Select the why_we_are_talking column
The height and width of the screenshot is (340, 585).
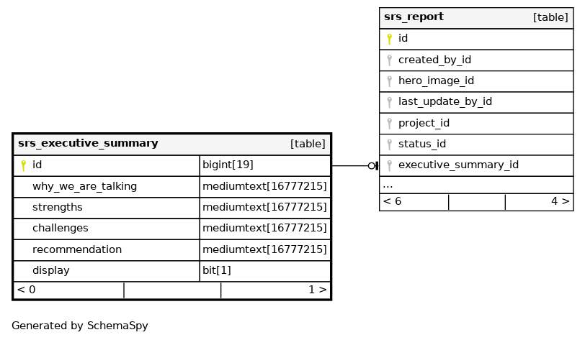point(84,186)
